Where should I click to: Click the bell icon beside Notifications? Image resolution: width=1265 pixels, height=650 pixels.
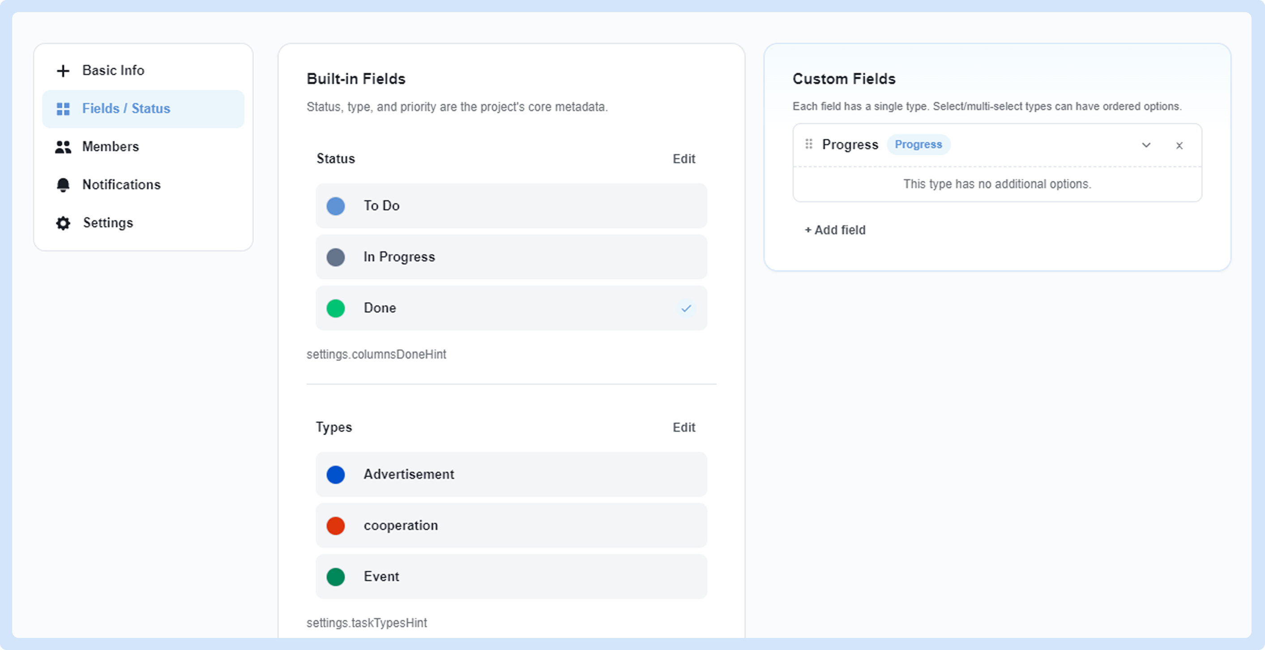pyautogui.click(x=63, y=185)
